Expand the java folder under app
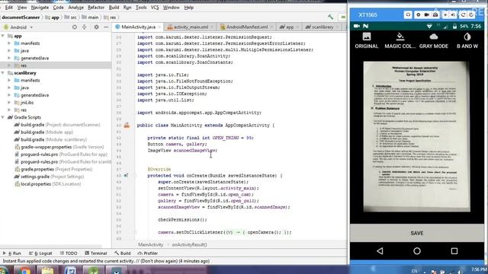The image size is (488, 274). [9, 51]
